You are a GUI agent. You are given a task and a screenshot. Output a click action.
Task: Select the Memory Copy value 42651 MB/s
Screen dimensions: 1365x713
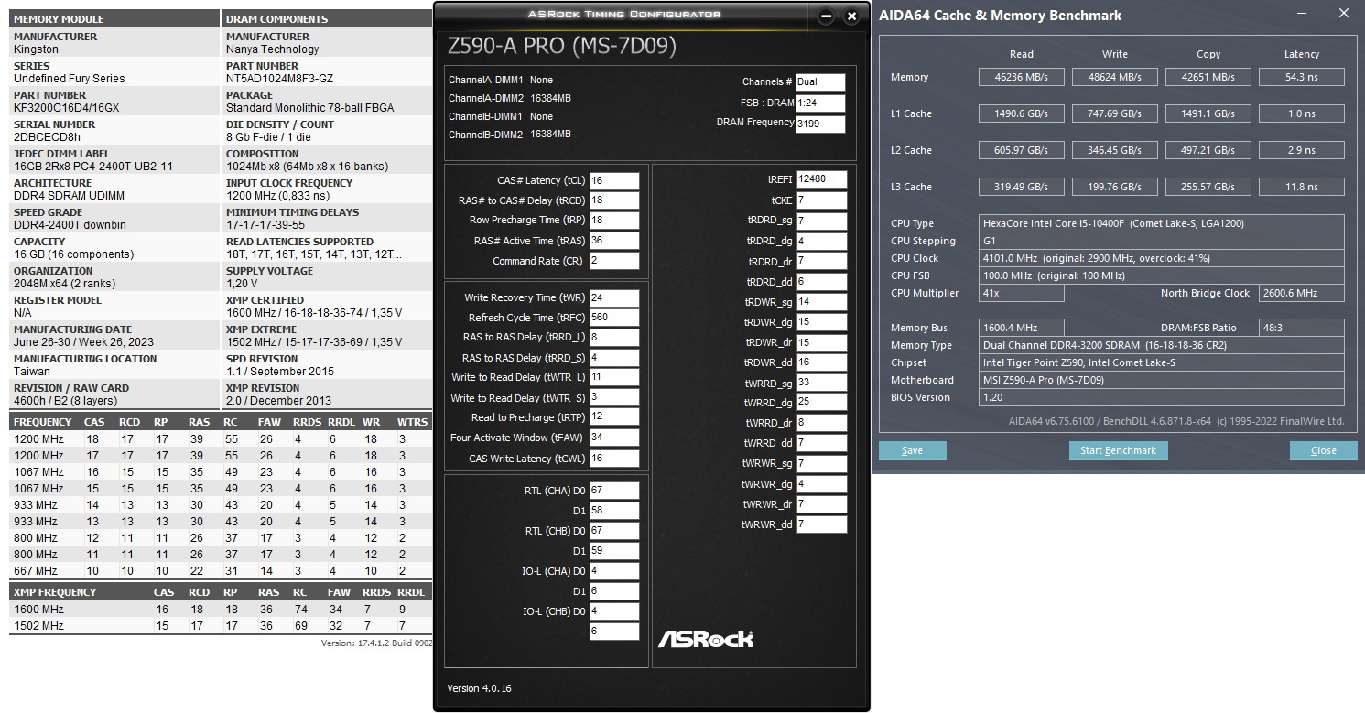pyautogui.click(x=1208, y=77)
